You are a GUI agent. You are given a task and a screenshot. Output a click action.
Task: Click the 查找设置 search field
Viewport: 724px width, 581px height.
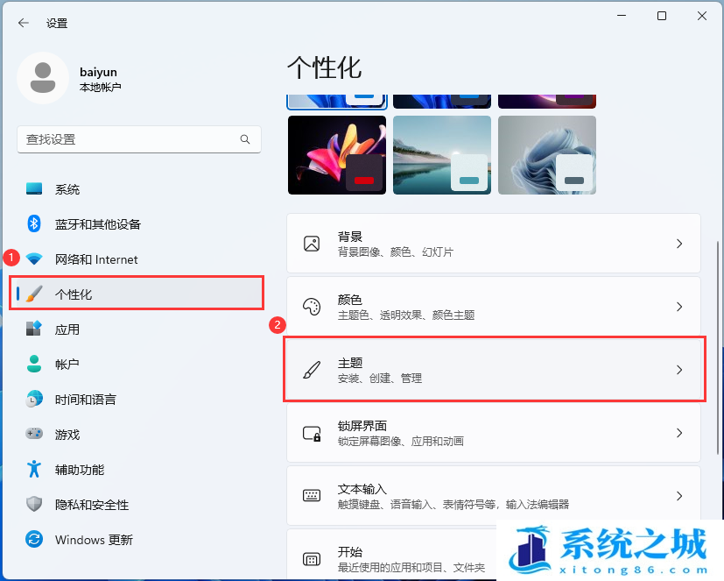point(127,139)
